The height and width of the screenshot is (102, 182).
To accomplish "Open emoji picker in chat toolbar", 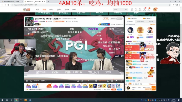I will coord(126,84).
